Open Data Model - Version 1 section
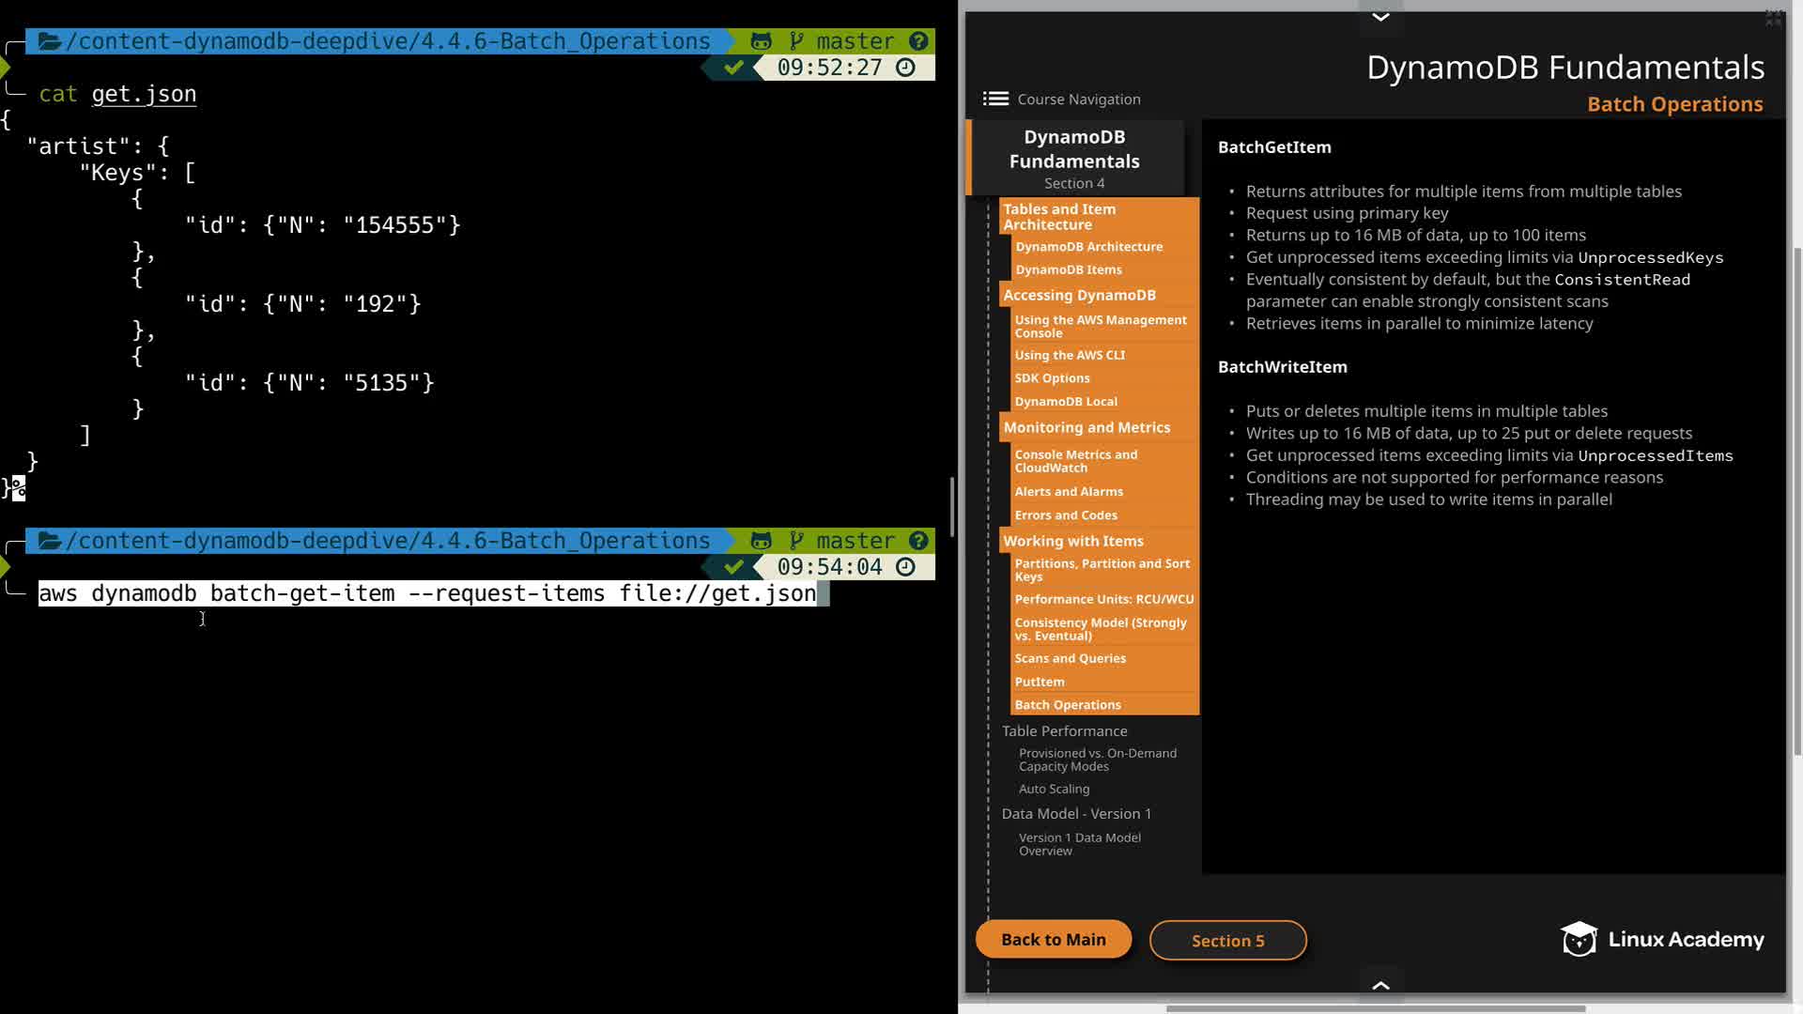 [x=1076, y=813]
